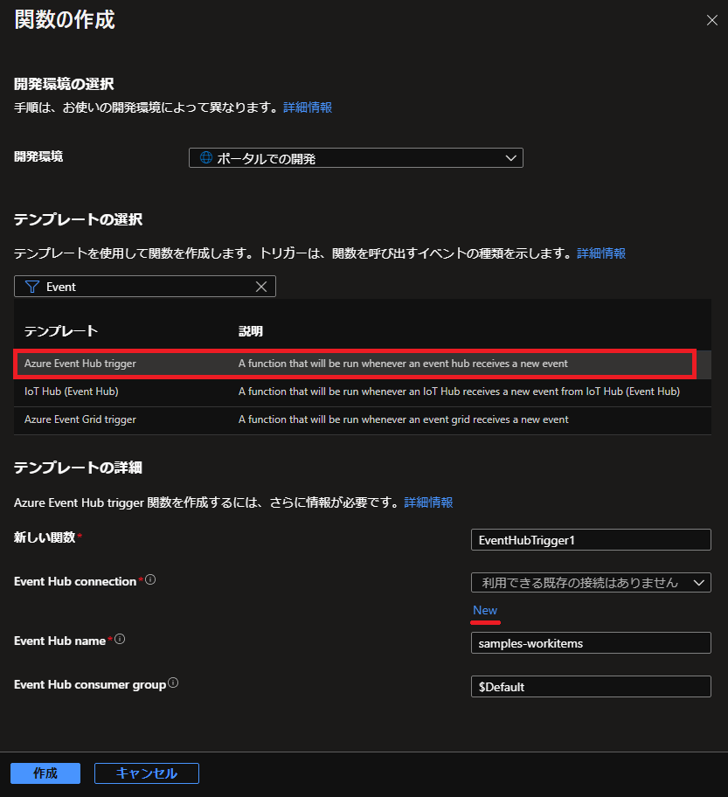Click the 作成 button
The image size is (728, 797).
(x=45, y=773)
